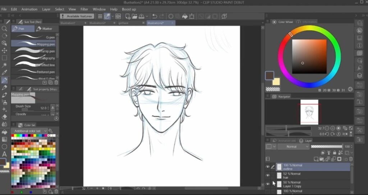Click the New raster layer icon
Screen dimensions: 368x195
coord(316,159)
